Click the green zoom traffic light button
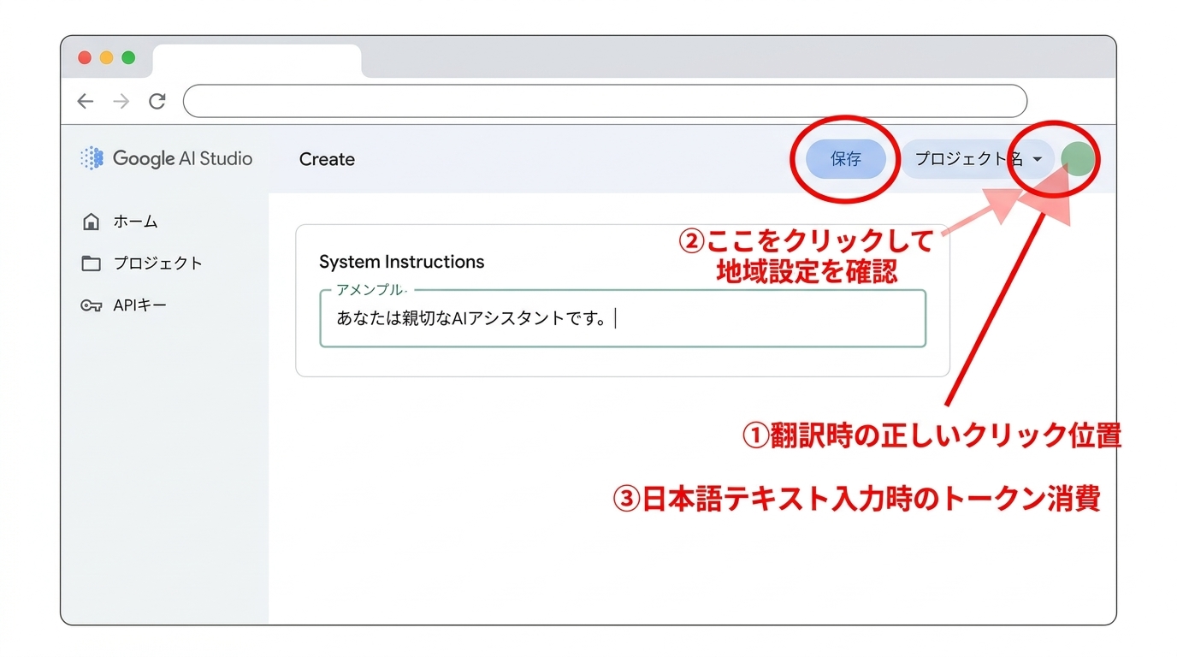Screen dimensions: 1177x657 127,56
